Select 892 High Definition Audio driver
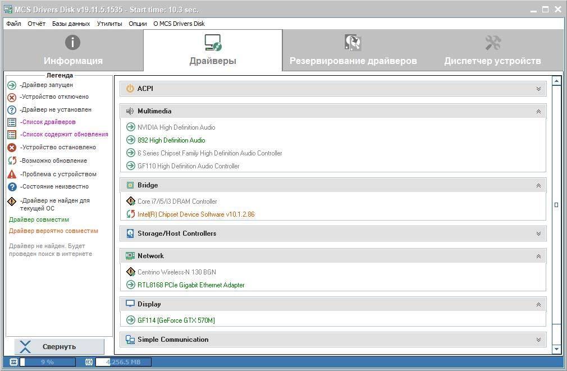Viewport: 567px width, 371px height. point(171,140)
